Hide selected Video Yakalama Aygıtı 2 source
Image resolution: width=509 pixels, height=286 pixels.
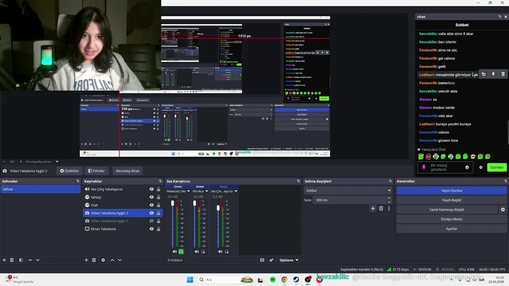pyautogui.click(x=152, y=213)
